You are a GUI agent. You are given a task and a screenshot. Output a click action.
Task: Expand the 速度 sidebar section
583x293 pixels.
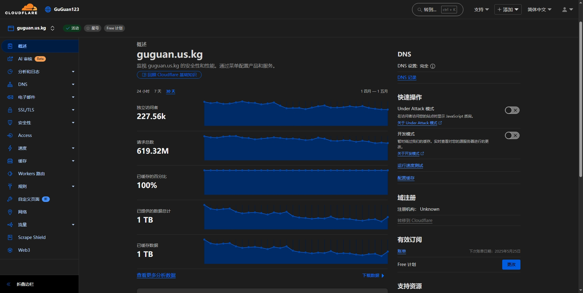73,148
